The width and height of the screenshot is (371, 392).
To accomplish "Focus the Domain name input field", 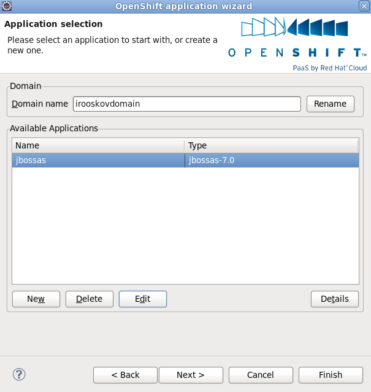I will tap(187, 104).
